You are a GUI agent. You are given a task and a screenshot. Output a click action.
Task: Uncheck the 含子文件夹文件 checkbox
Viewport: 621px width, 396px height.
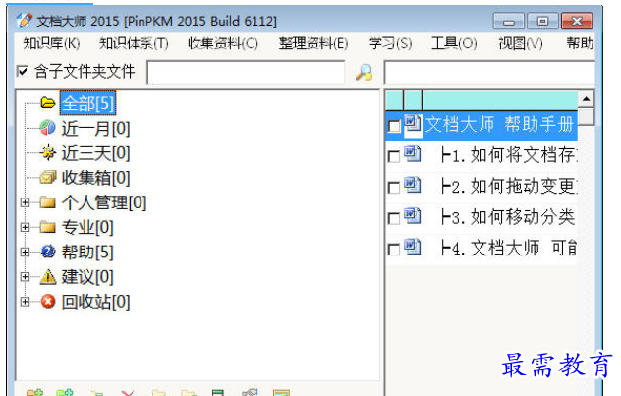[x=23, y=72]
